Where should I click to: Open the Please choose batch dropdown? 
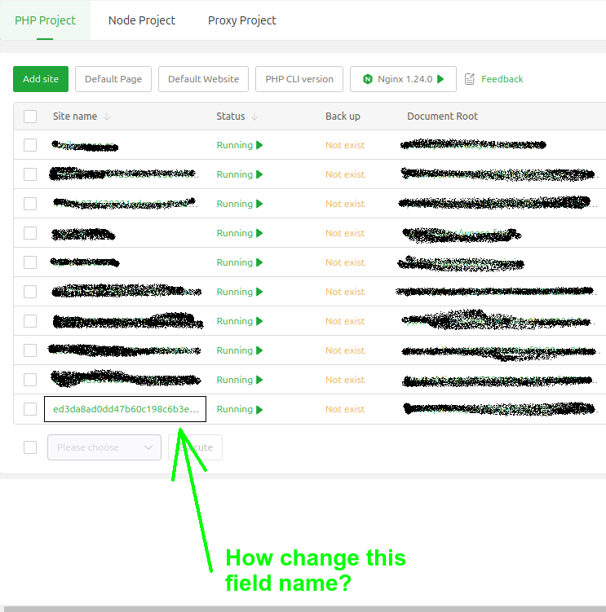pyautogui.click(x=104, y=447)
